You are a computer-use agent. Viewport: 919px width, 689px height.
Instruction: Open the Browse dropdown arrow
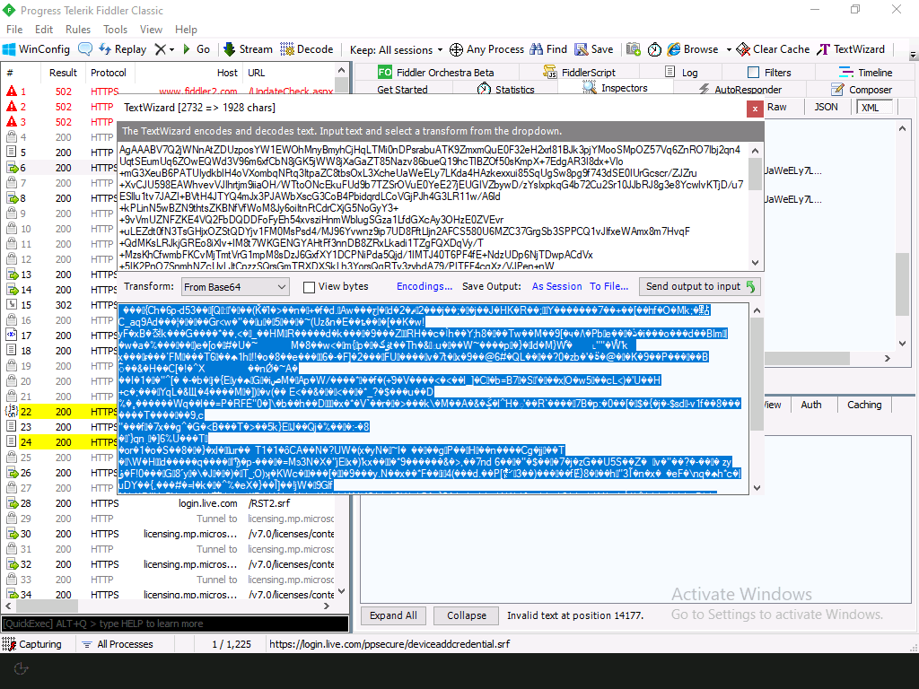729,49
